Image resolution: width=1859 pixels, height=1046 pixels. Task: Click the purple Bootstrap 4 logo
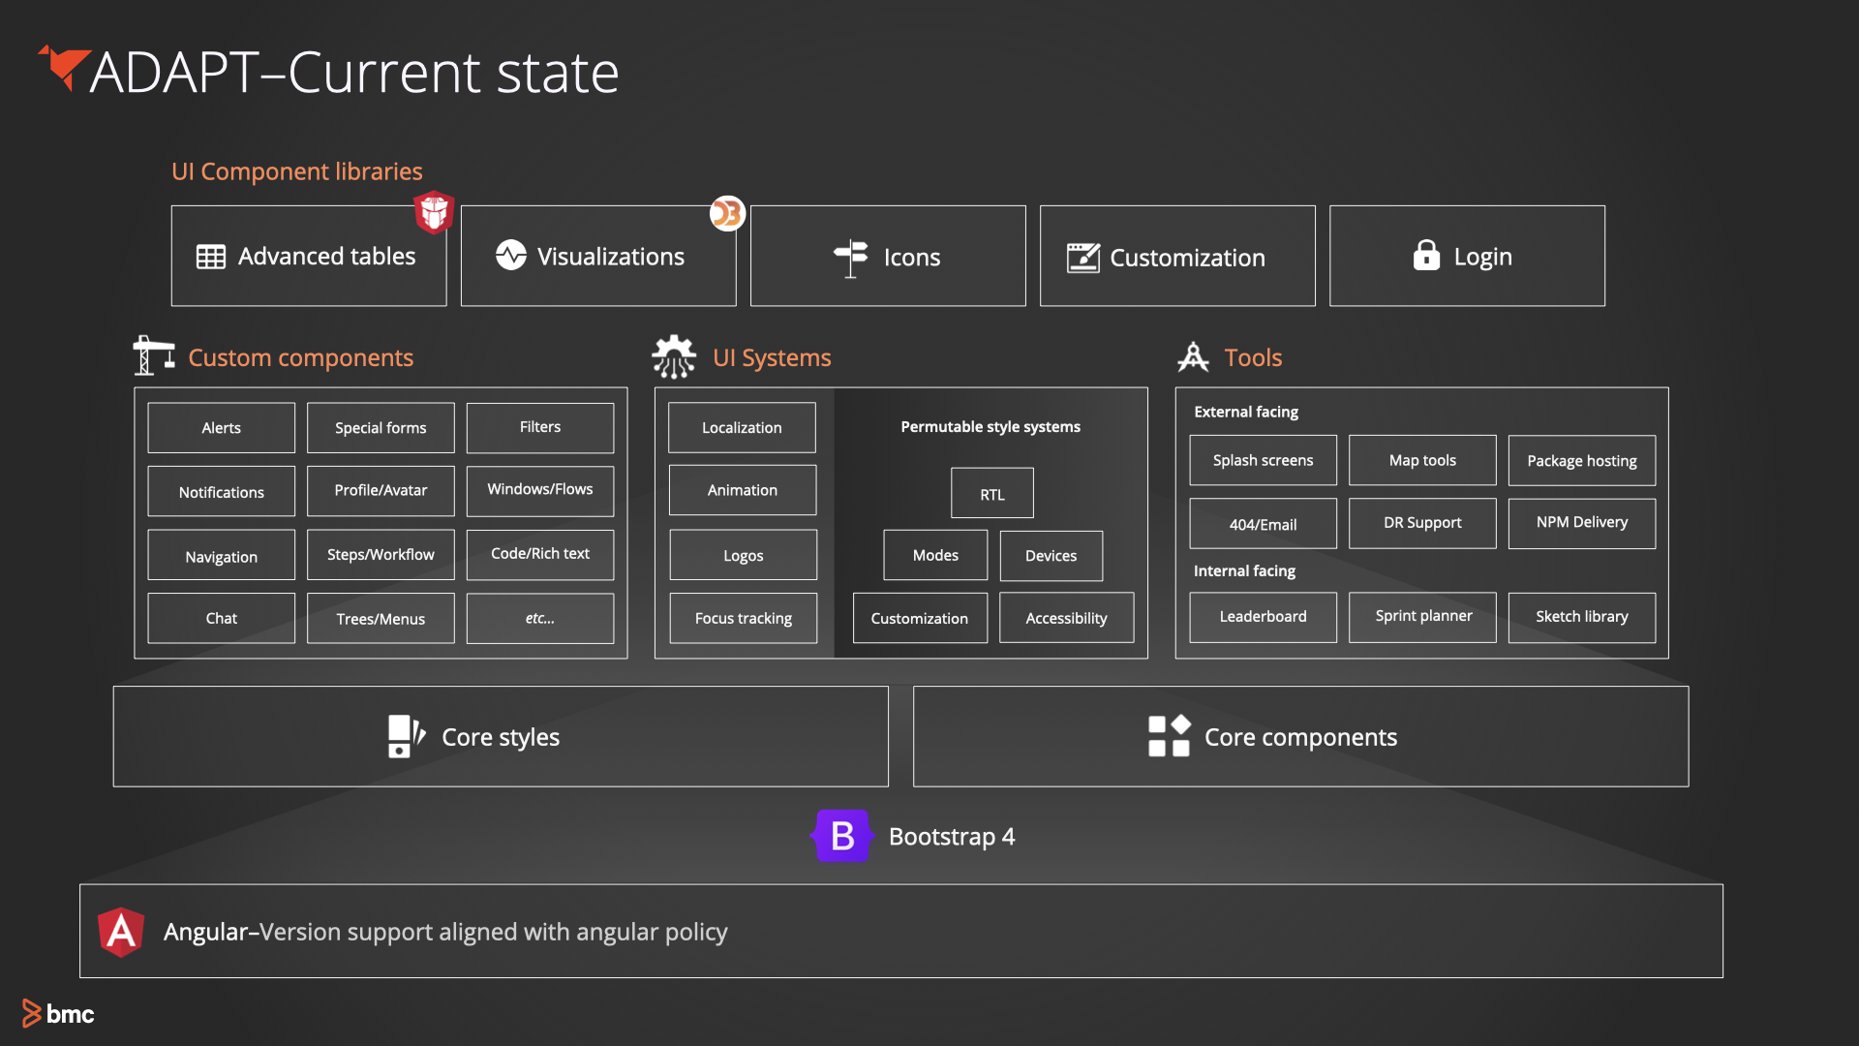pyautogui.click(x=841, y=836)
